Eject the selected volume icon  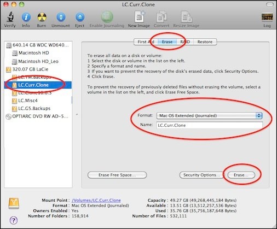tap(80, 17)
